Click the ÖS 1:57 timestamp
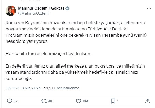 pyautogui.click(x=12, y=88)
